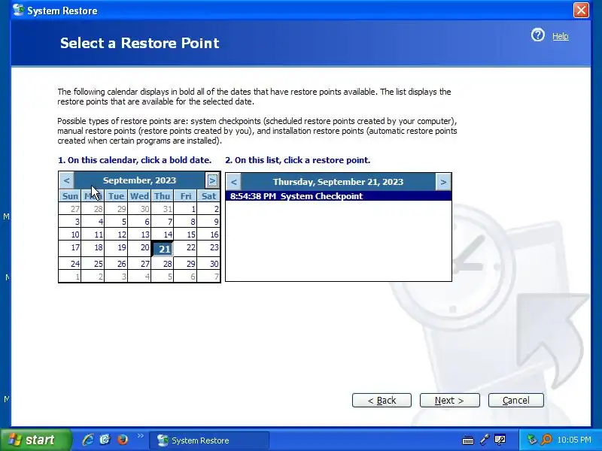Close the System Restore window
This screenshot has width=602, height=451.
tap(581, 10)
